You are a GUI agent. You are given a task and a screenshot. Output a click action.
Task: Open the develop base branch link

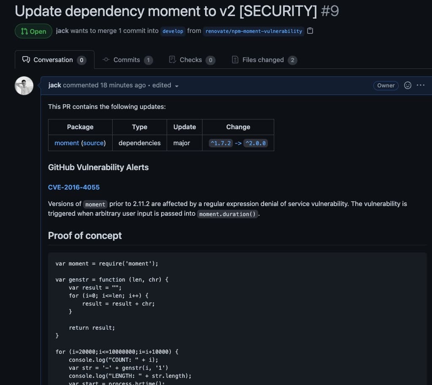click(173, 31)
